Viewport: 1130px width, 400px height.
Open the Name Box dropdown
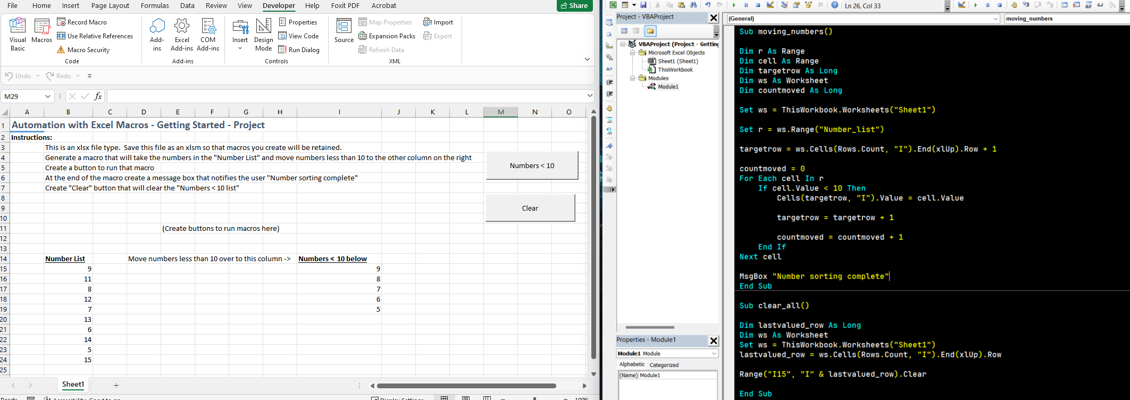(x=48, y=96)
